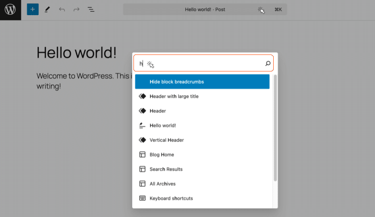Click the Hello world! post heading
This screenshot has height=217, width=375.
click(x=76, y=53)
